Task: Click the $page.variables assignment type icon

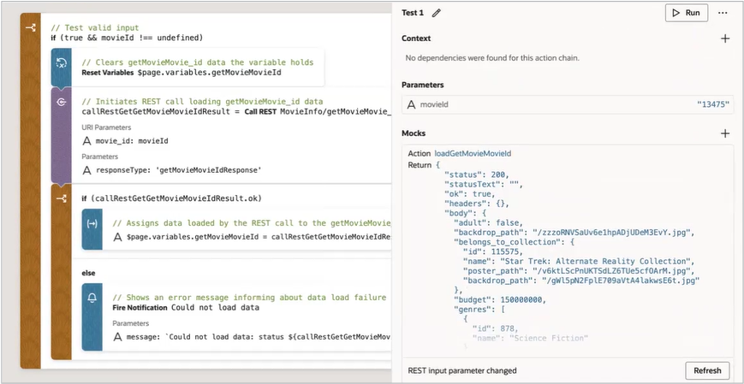Action: coord(117,237)
